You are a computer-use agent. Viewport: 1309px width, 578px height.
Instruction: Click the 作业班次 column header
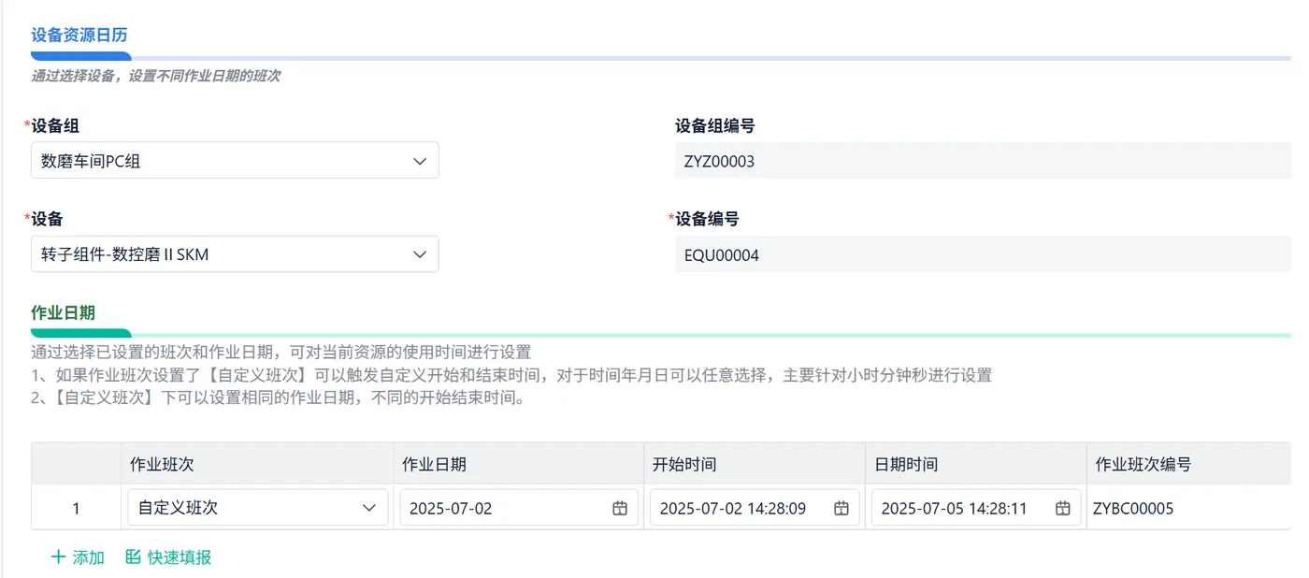[x=162, y=464]
